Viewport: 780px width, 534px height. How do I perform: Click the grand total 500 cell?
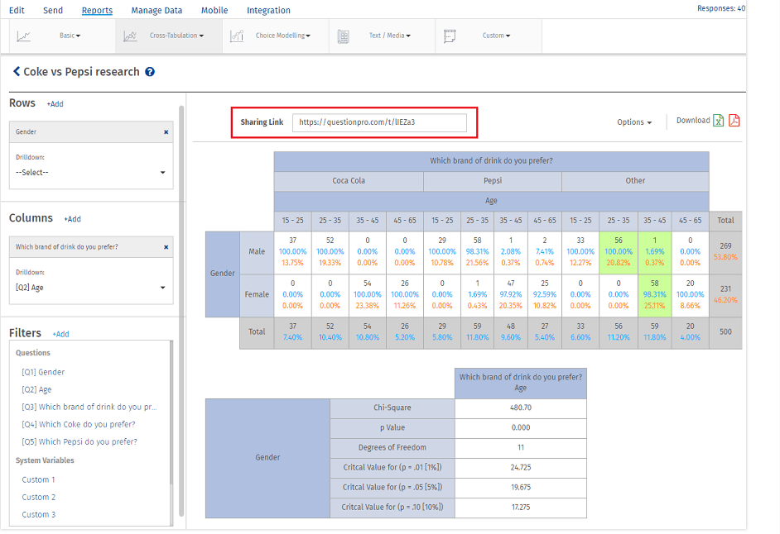(x=726, y=331)
